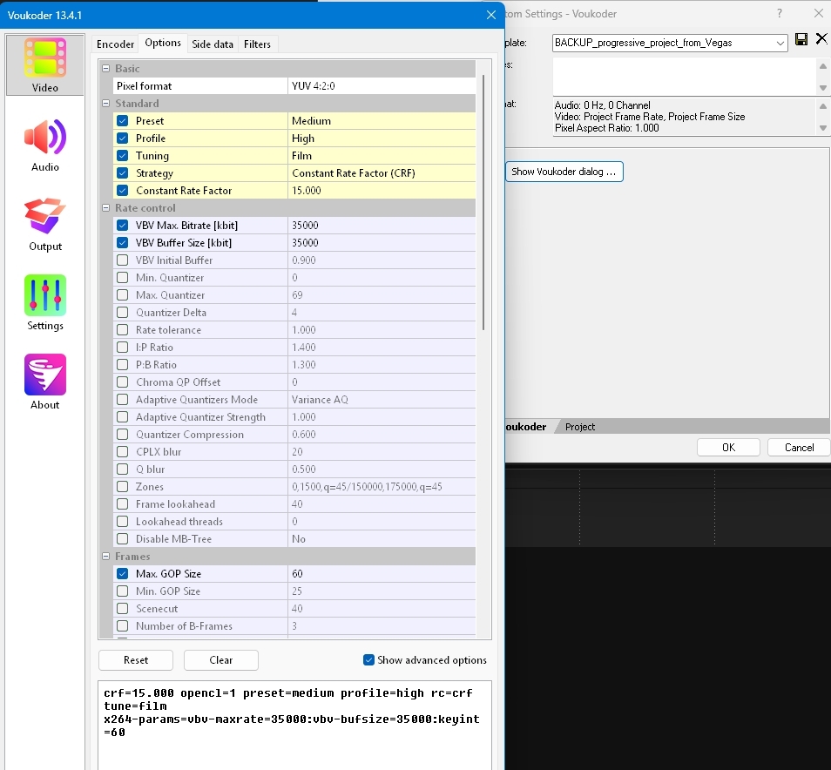Change the Preset value Medium
Viewport: 831px width, 770px height.
[x=381, y=121]
